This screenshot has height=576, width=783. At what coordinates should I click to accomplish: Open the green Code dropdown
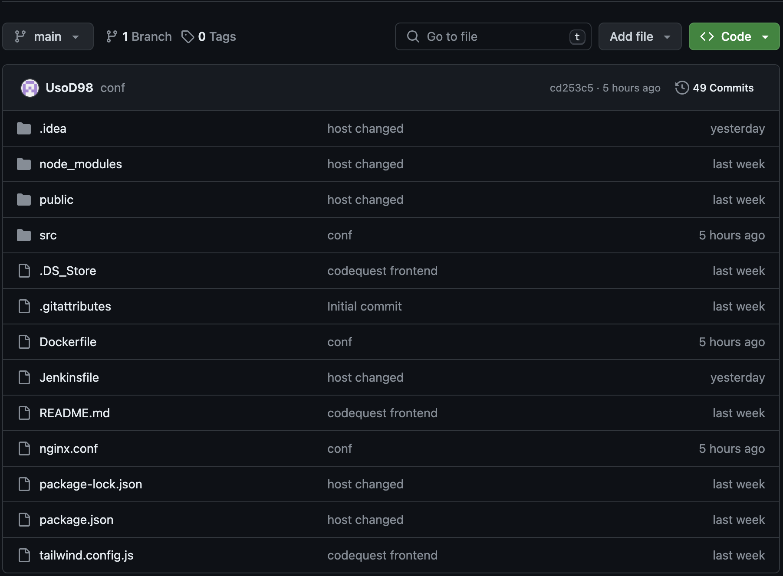pyautogui.click(x=734, y=37)
